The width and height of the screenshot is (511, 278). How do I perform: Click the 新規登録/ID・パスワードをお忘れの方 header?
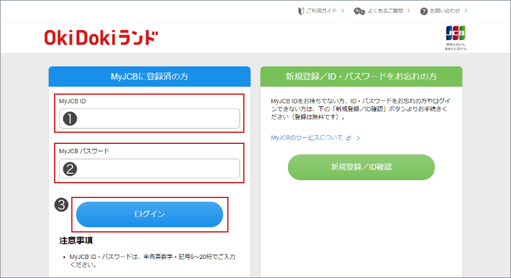pyautogui.click(x=361, y=76)
